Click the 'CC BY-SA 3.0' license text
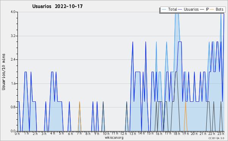Screen dimensions: 228x141 [x=216, y=138]
